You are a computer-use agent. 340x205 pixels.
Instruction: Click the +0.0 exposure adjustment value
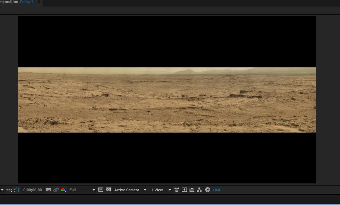pos(216,190)
